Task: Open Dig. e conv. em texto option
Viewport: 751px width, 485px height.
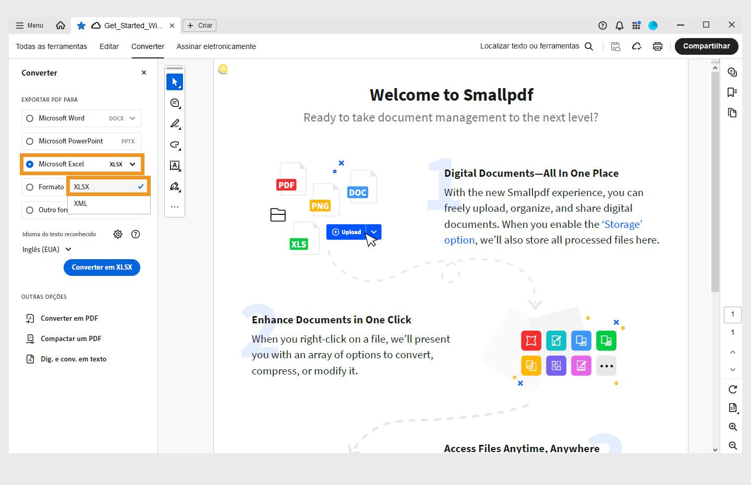Action: coord(66,359)
